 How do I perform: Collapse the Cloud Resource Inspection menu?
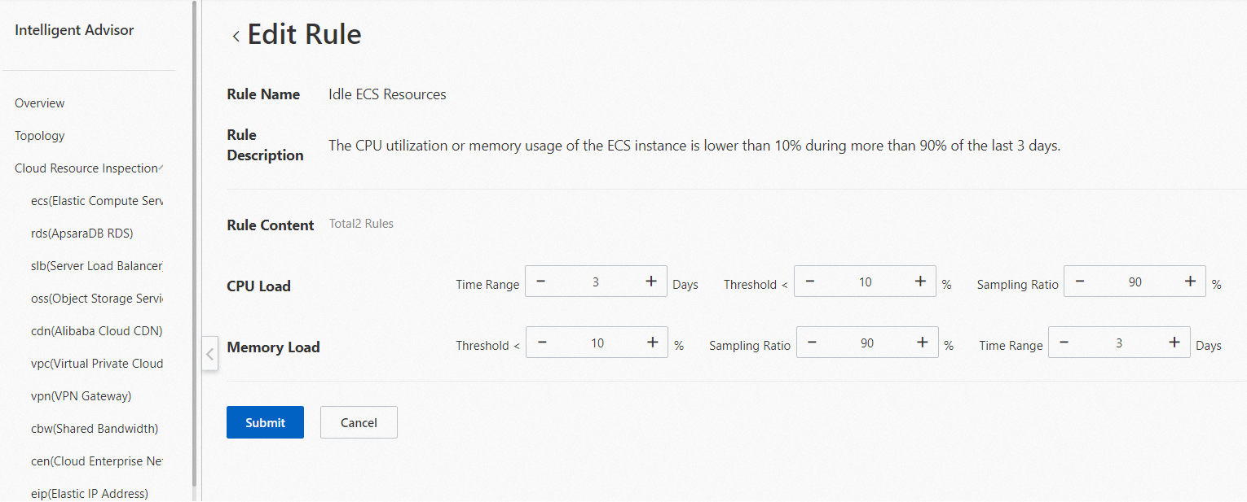point(161,168)
